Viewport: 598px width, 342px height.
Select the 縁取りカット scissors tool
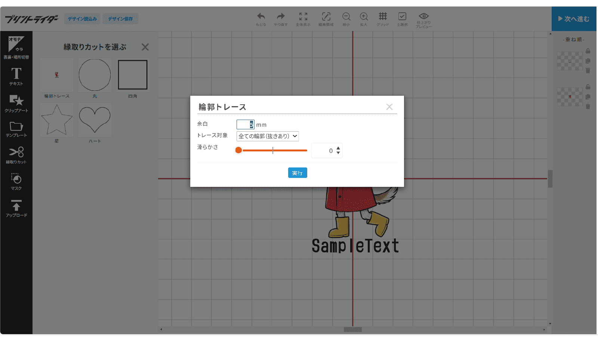click(16, 155)
